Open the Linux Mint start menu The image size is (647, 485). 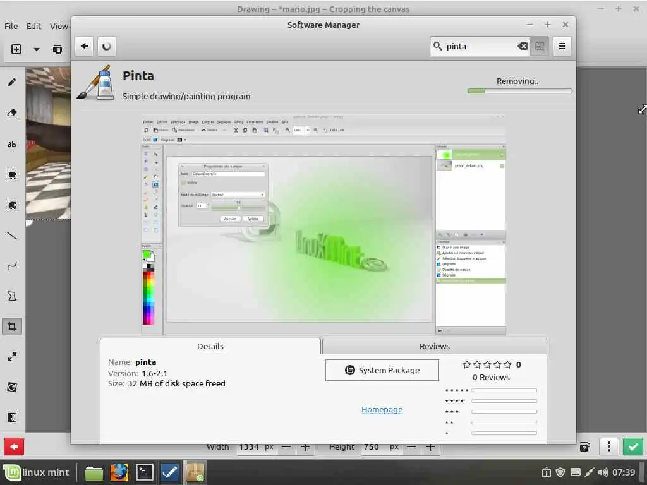36,472
